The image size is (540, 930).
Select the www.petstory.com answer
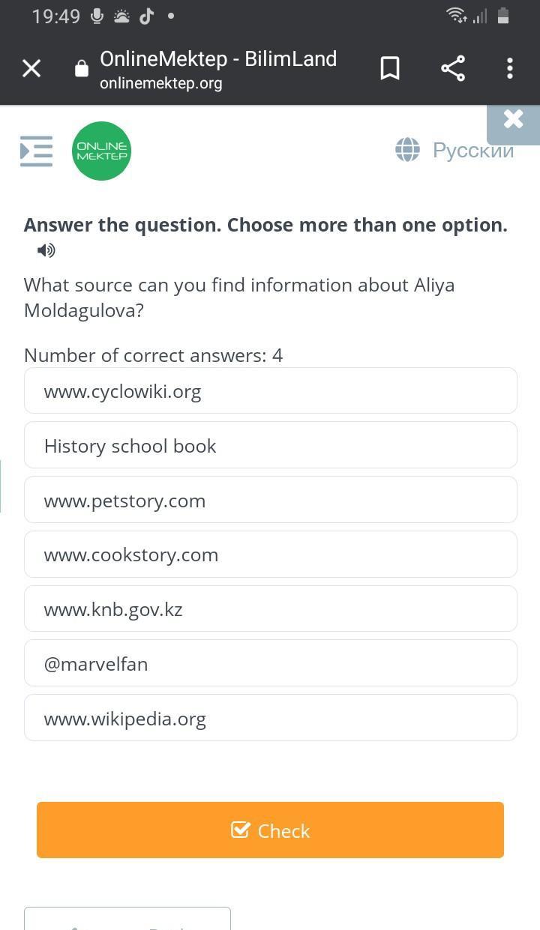click(271, 500)
